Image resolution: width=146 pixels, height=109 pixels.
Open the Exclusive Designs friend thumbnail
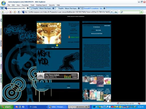click(100, 96)
